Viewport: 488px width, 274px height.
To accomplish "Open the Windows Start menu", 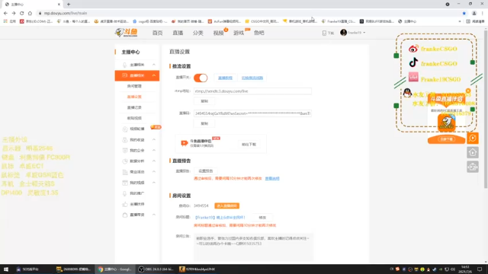I will coord(5,269).
